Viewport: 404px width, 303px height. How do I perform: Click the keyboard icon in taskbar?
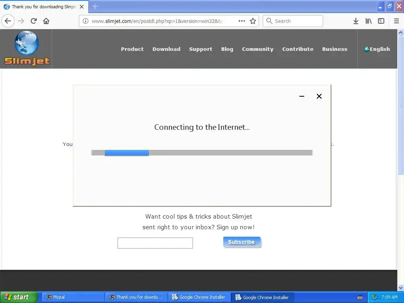click(360, 297)
